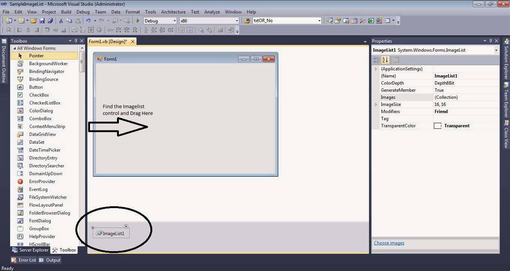Screen dimensions: 510x271
Task: Open the Architecture menu
Action: pos(173,12)
